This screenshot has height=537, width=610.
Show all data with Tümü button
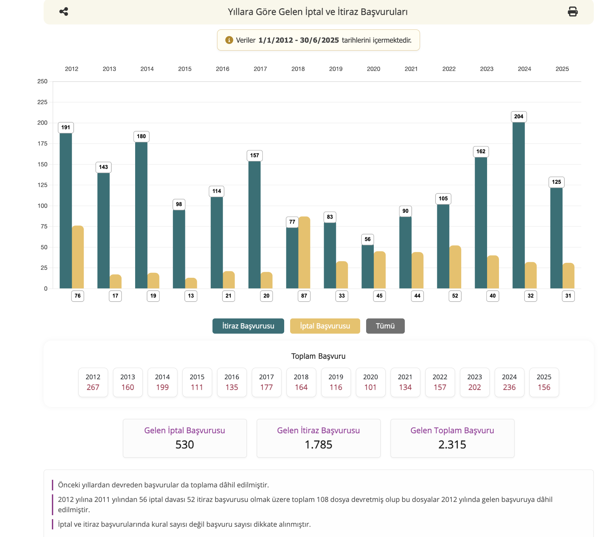385,326
